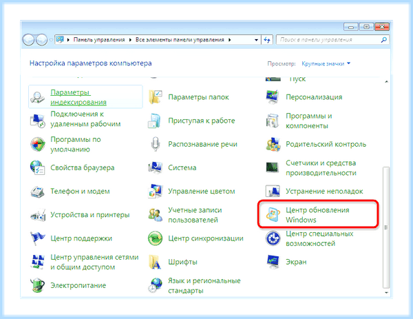Open the Родительский контроль link text
The image size is (413, 319).
(x=326, y=144)
